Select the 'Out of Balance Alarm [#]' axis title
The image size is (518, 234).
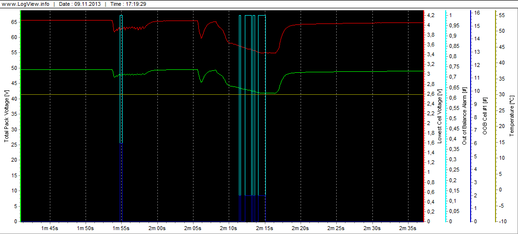pyautogui.click(x=464, y=116)
